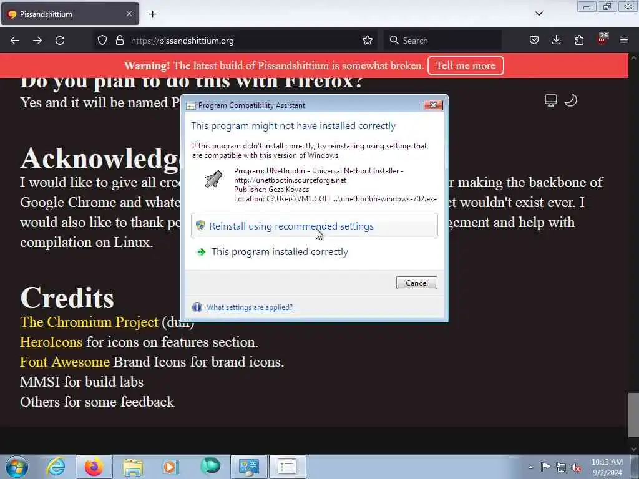Open the HeroIcons link

coord(51,342)
